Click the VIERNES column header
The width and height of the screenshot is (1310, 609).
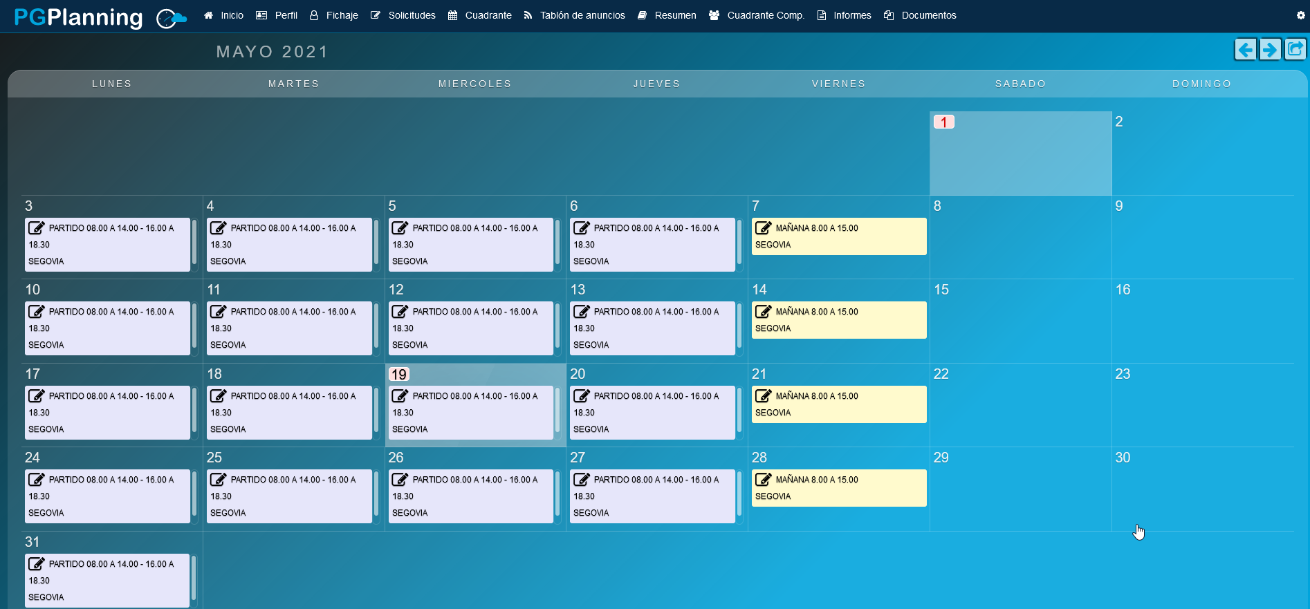[839, 84]
